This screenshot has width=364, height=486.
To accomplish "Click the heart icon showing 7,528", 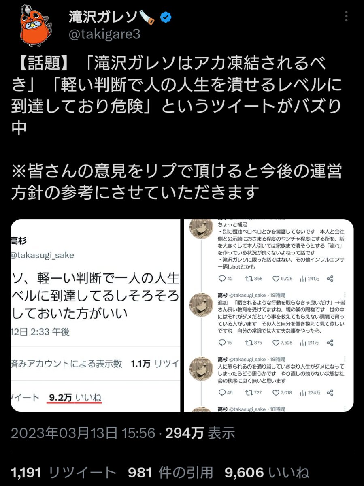I will (276, 343).
